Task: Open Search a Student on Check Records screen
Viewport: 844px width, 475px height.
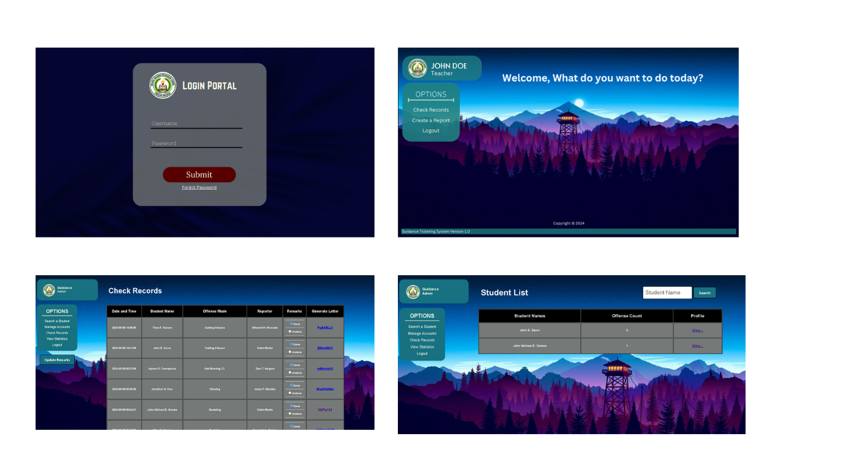Action: [57, 321]
